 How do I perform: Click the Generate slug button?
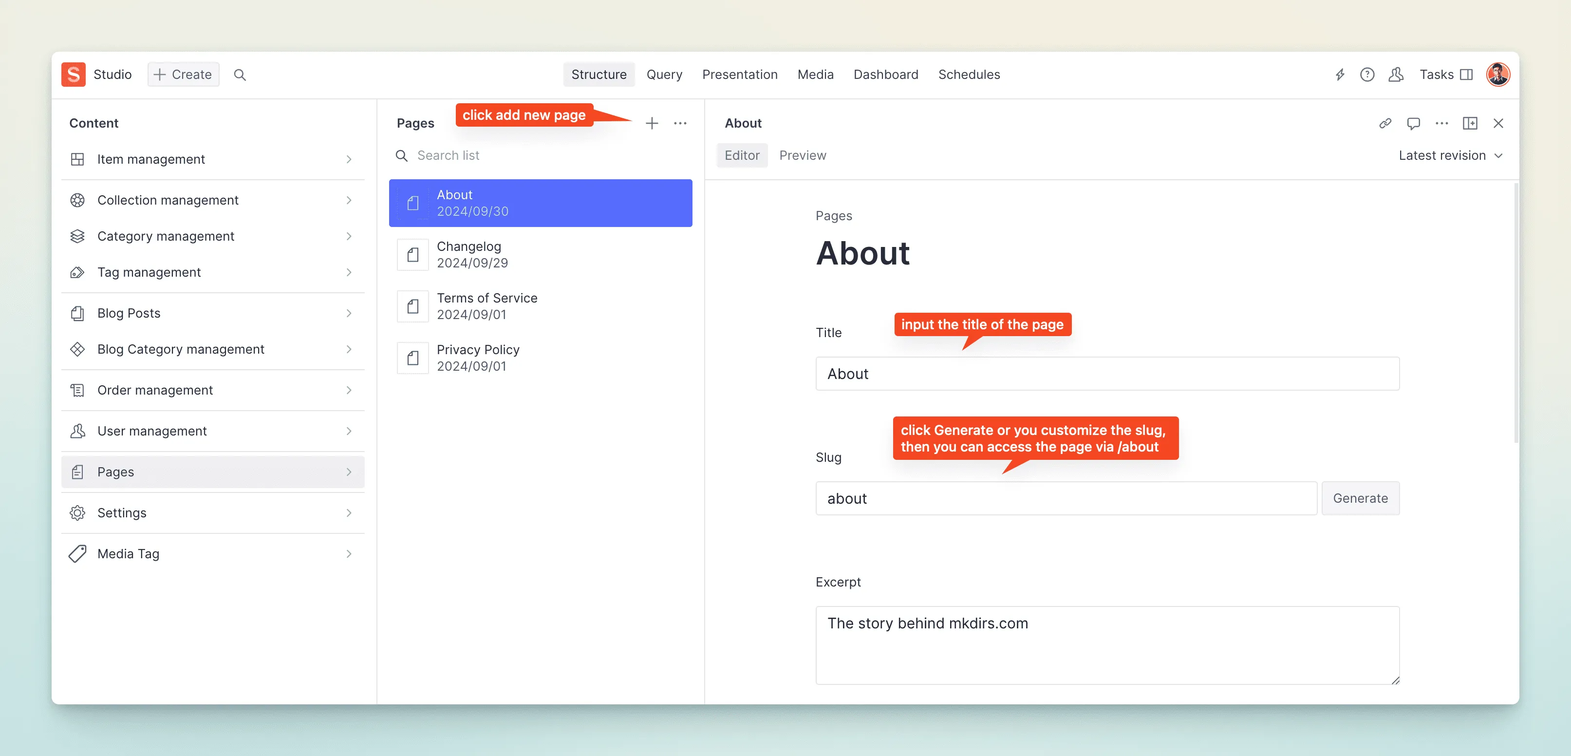tap(1360, 498)
